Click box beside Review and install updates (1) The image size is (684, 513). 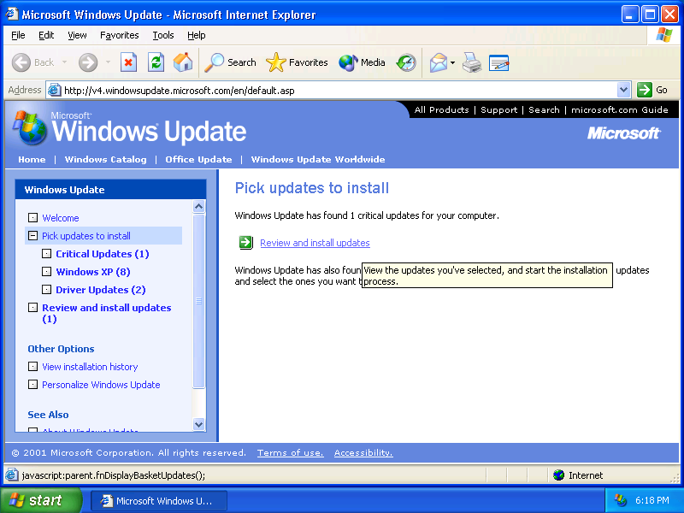point(32,307)
